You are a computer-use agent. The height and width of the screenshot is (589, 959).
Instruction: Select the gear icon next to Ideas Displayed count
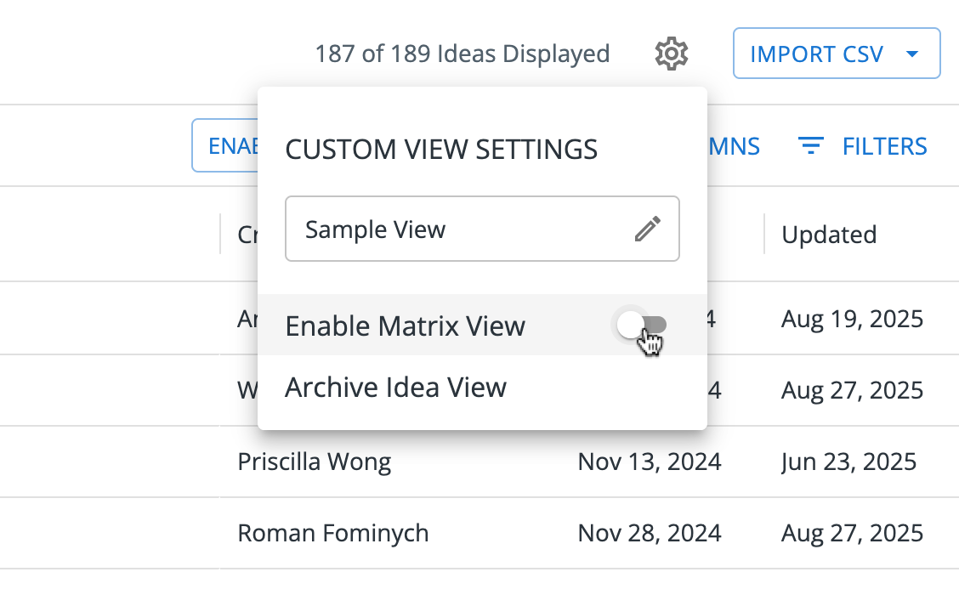click(671, 53)
